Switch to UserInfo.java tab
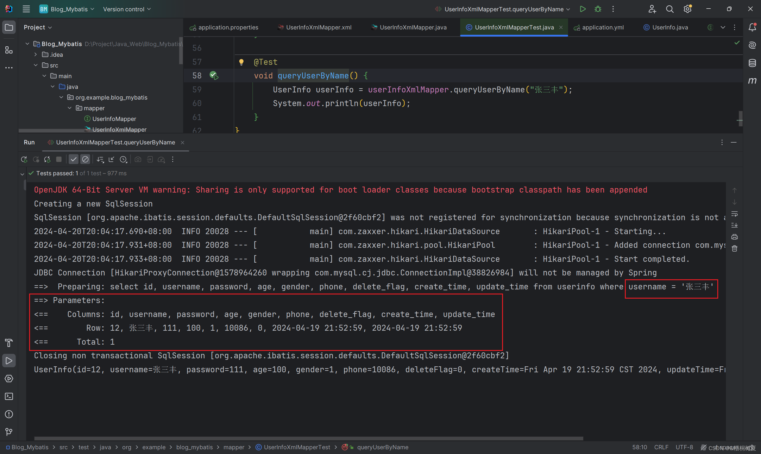This screenshot has height=454, width=761. coord(666,28)
